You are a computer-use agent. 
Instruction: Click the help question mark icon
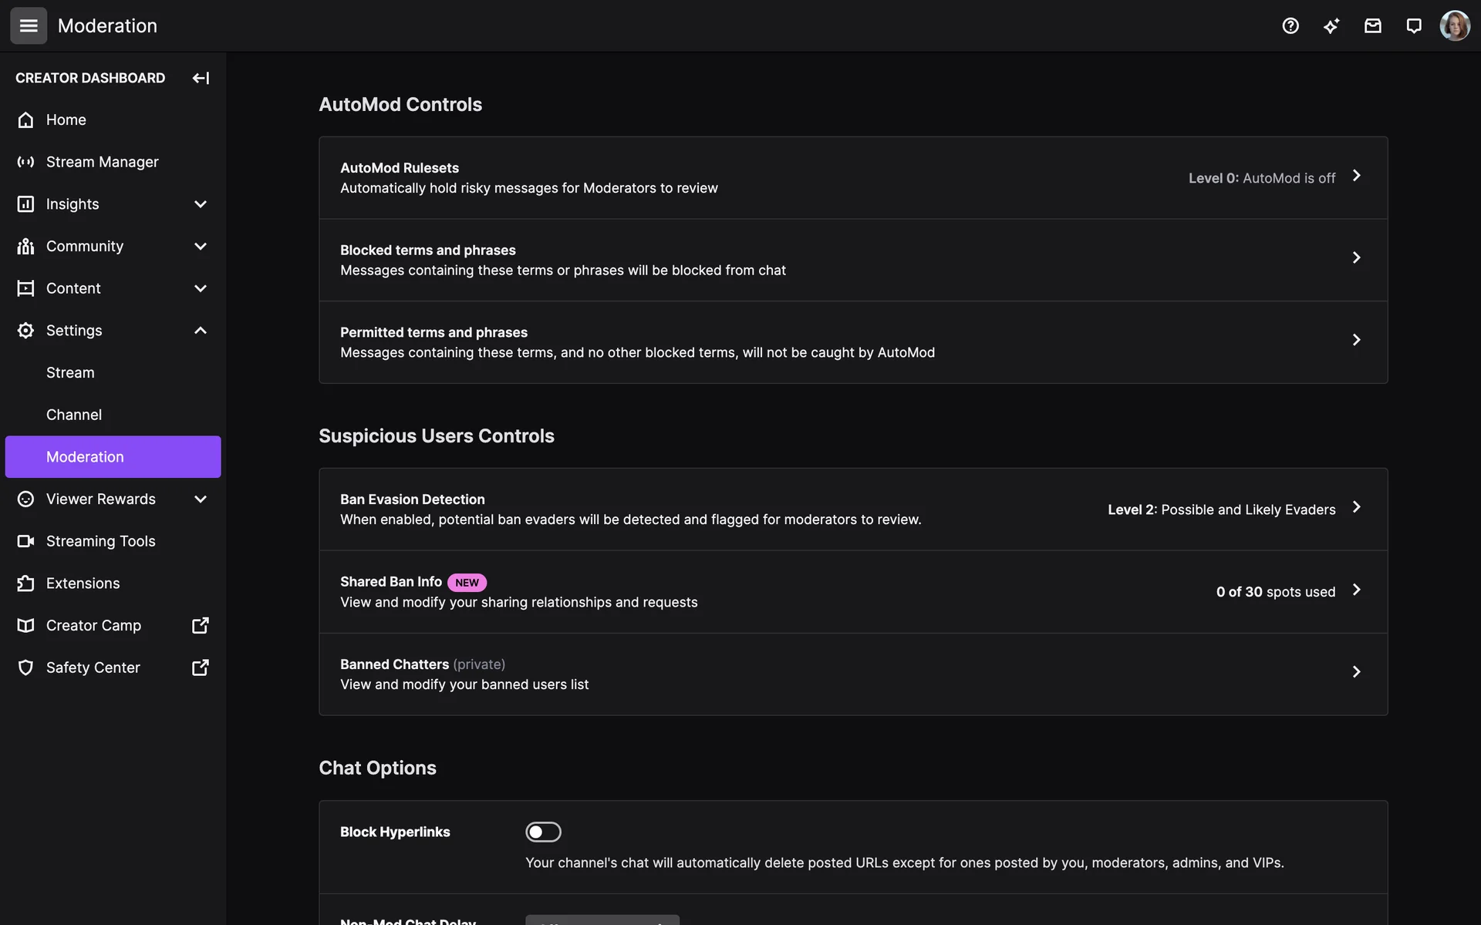click(1290, 25)
